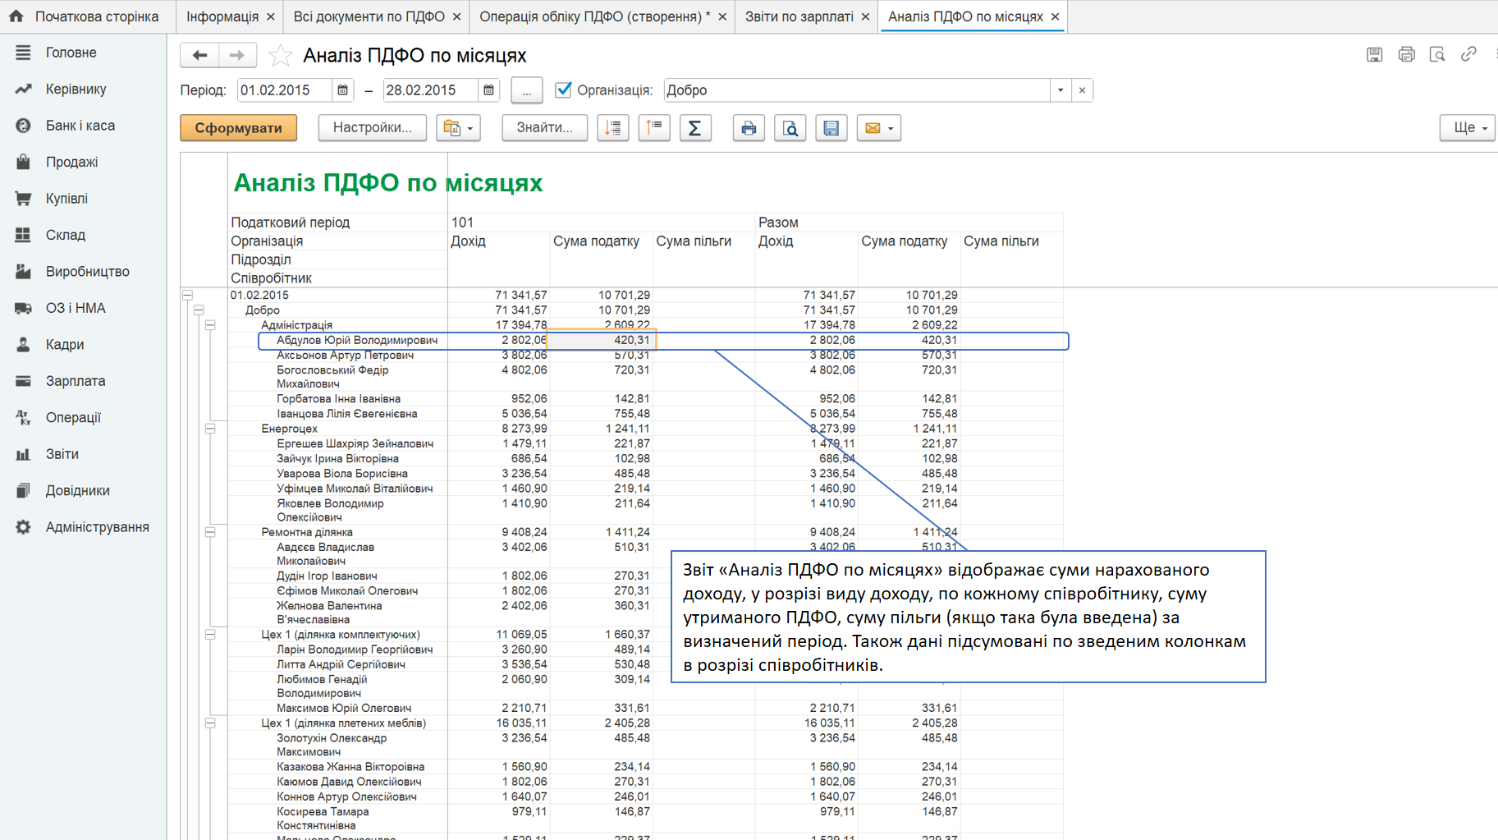Image resolution: width=1498 pixels, height=840 pixels.
Task: Go back with the left arrow button
Action: pos(199,55)
